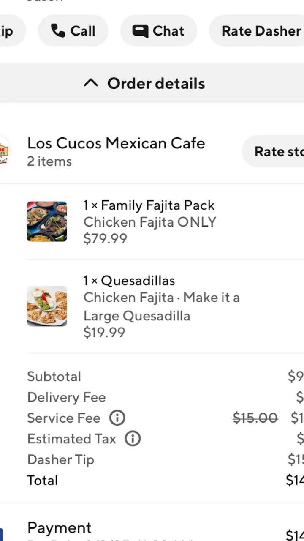This screenshot has height=541, width=304.
Task: Tap the Order details header bar
Action: (x=152, y=83)
